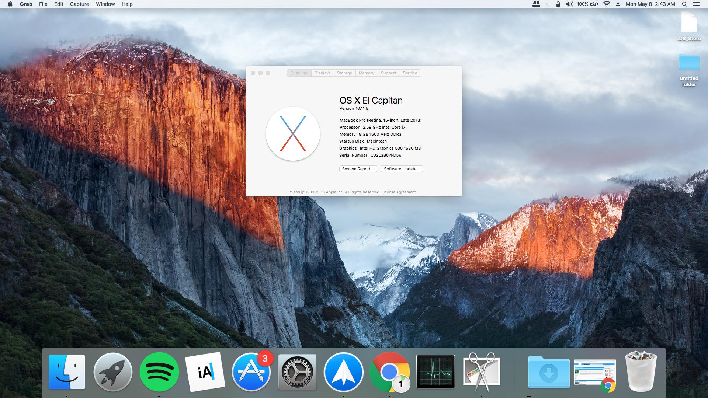
Task: Open the Downloads folder stack in Dock
Action: 549,372
